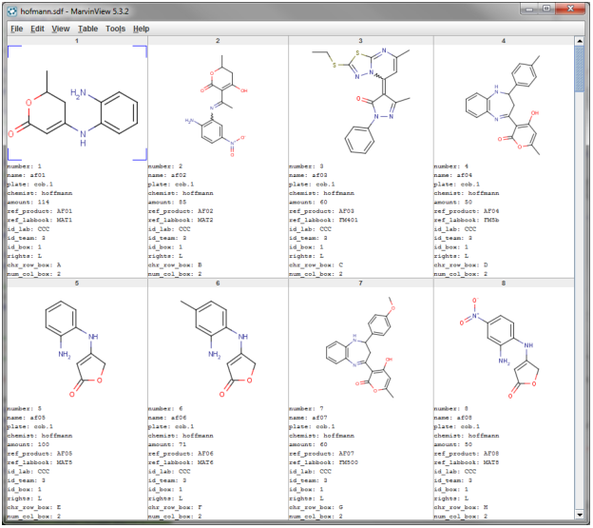593x528 pixels.
Task: Maximize the MarvinView window
Action: (x=546, y=9)
